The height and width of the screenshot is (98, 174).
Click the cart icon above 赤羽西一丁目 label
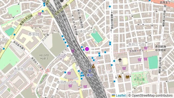pyautogui.click(x=69, y=73)
